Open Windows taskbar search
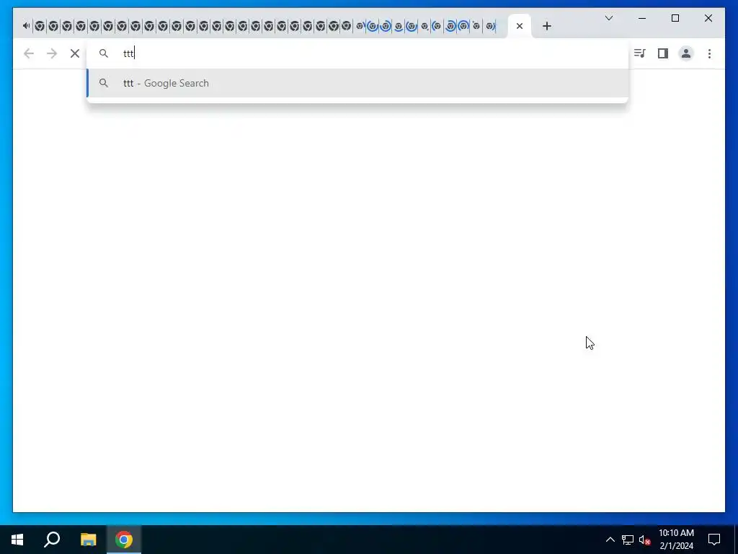 [52, 540]
